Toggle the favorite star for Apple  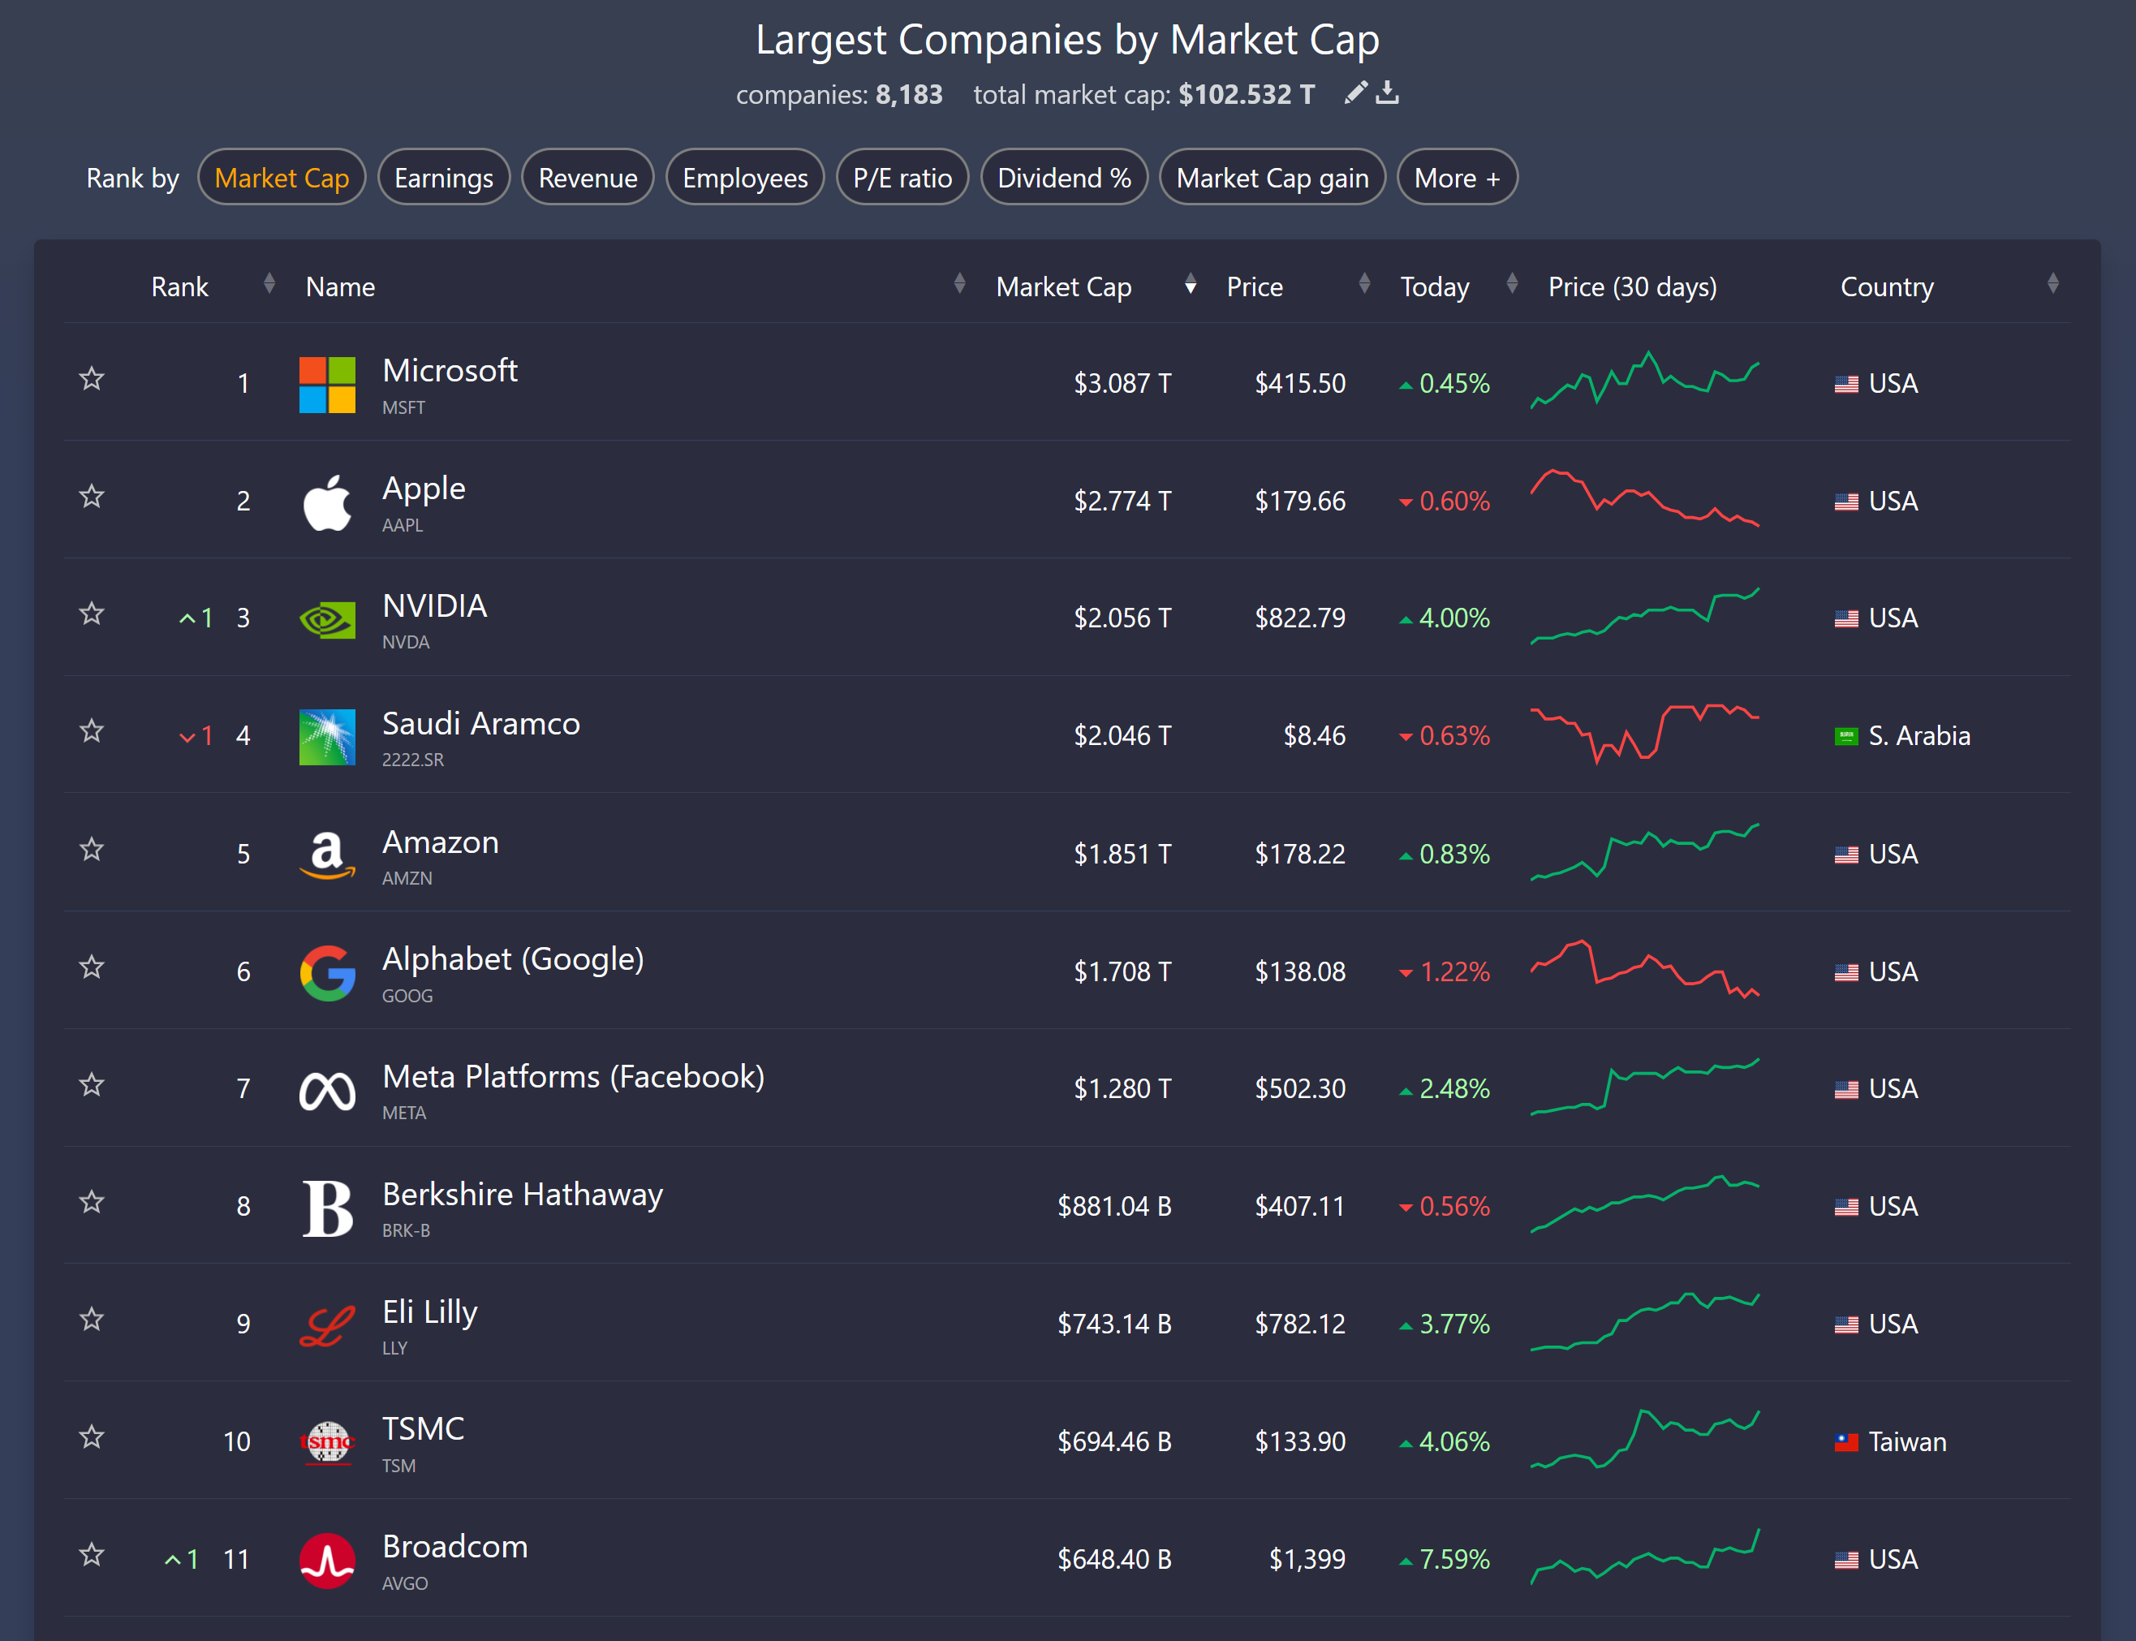92,497
